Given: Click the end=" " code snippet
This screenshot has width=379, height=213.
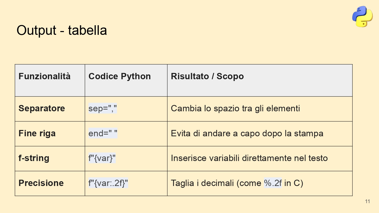Looking at the screenshot, I should point(103,133).
